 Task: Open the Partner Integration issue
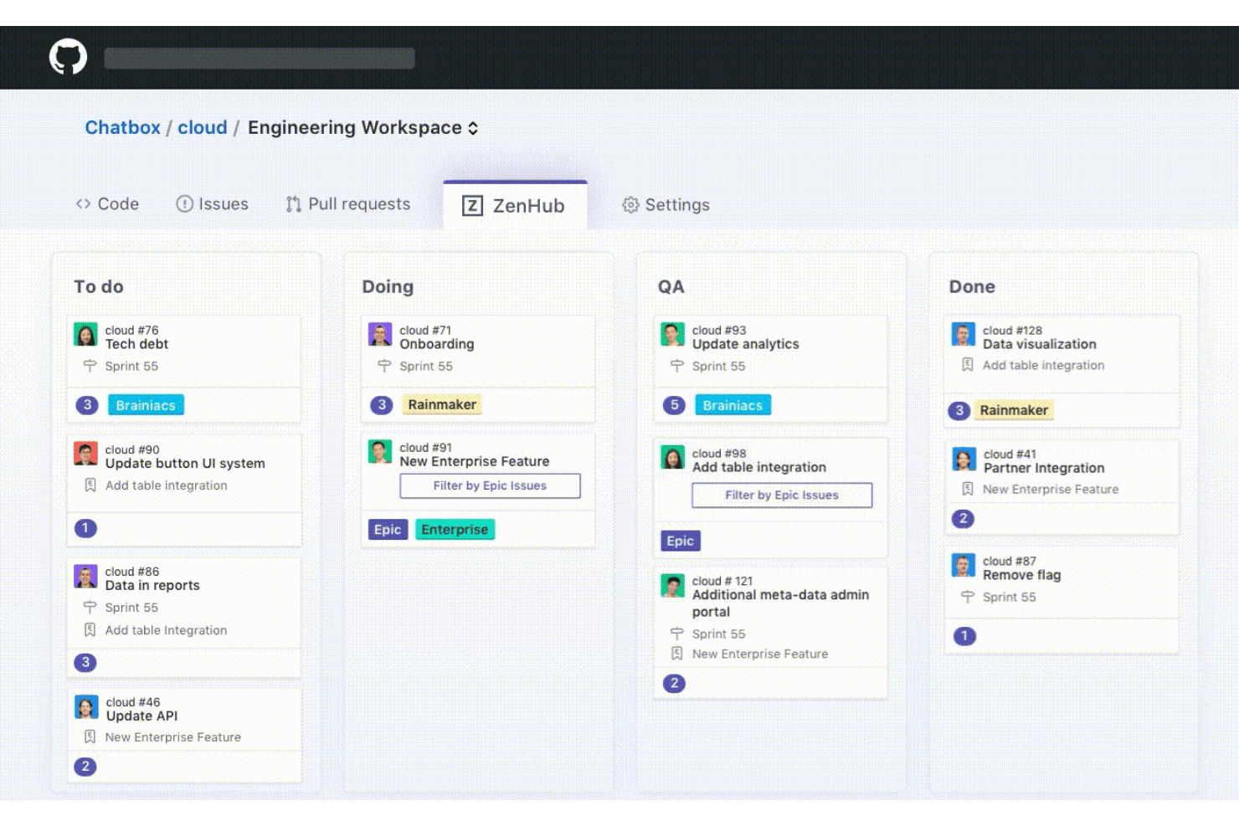pyautogui.click(x=1044, y=469)
